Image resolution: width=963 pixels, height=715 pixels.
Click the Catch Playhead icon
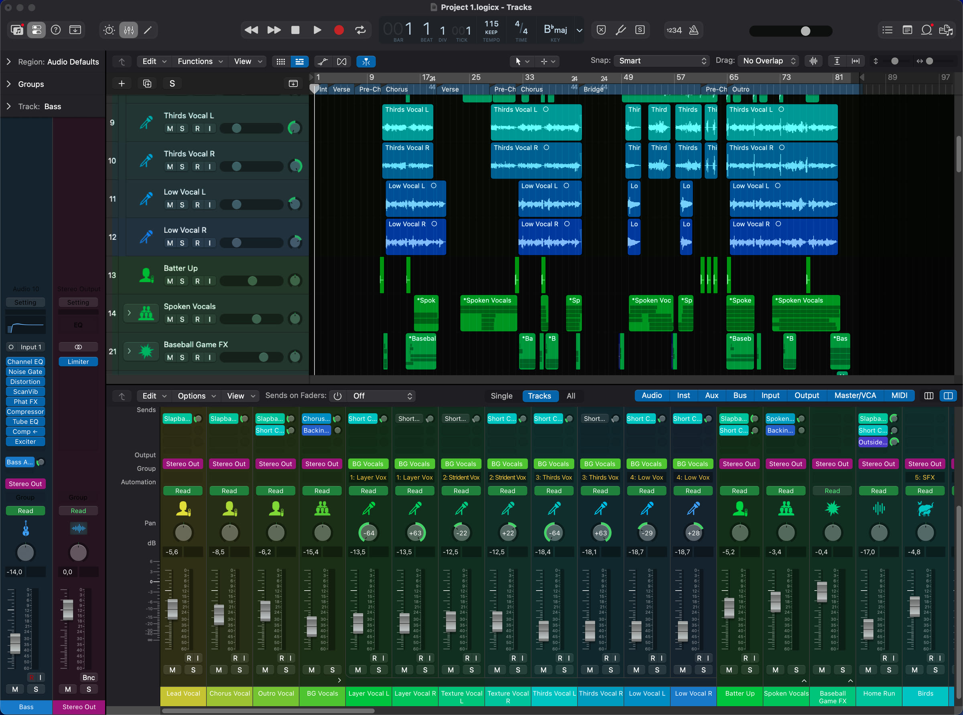(x=366, y=61)
